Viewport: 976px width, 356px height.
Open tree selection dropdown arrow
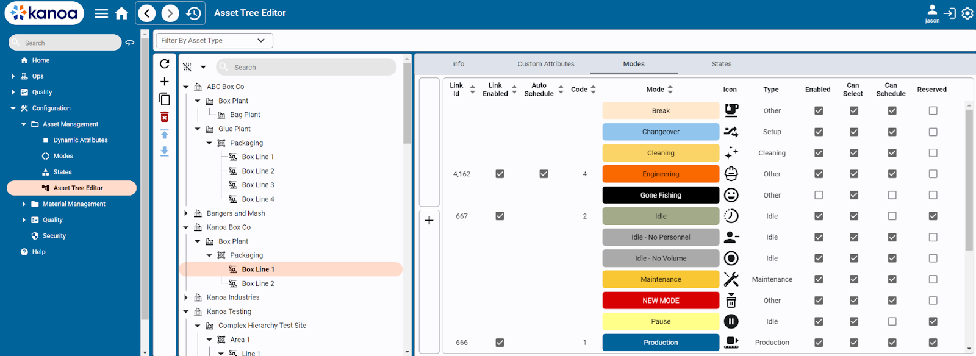[x=203, y=67]
